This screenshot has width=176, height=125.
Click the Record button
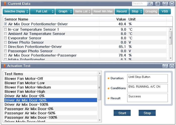click(x=122, y=12)
